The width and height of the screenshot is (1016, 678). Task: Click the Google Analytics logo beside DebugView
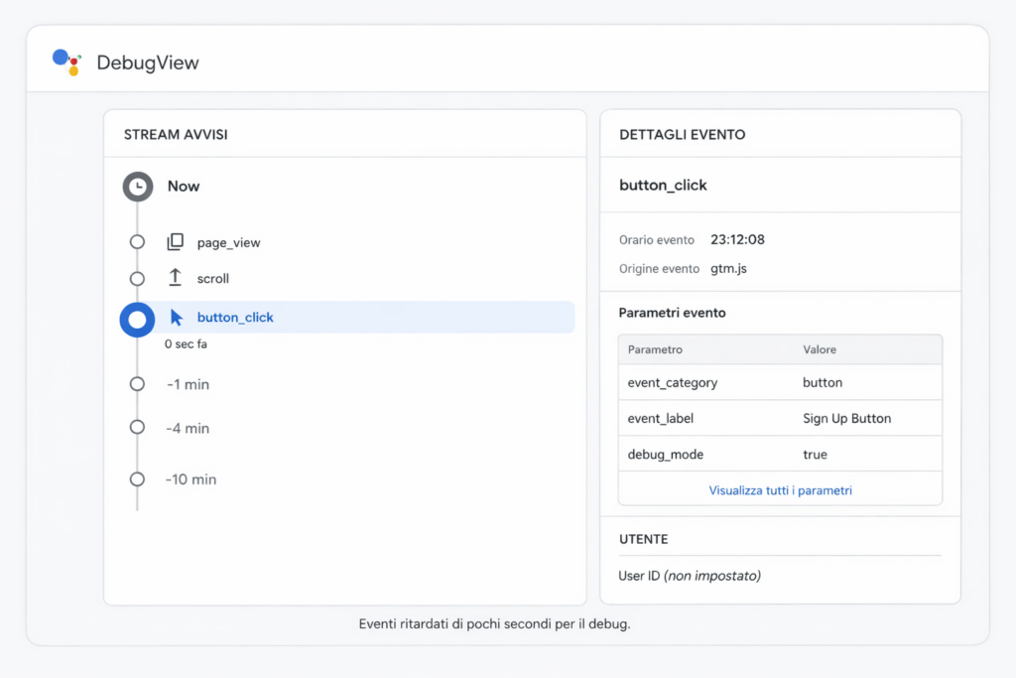click(66, 63)
